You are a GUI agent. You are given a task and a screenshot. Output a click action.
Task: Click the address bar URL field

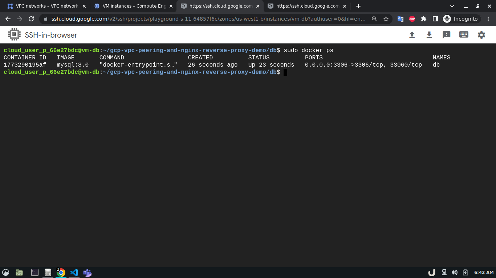click(x=208, y=19)
